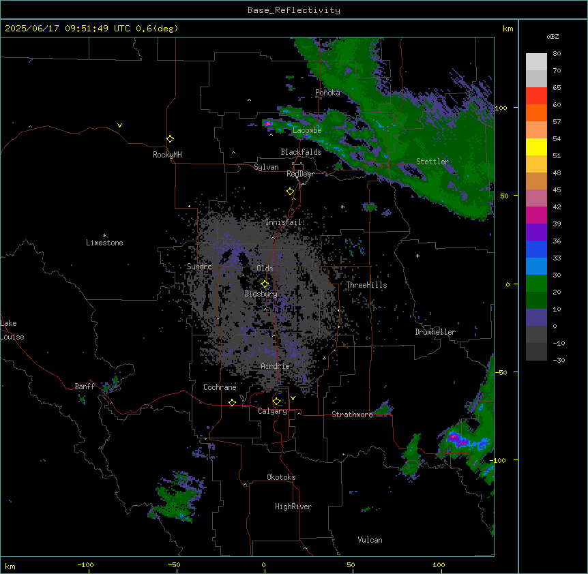Click the ThreeHills label
Image resolution: width=588 pixels, height=574 pixels.
pyautogui.click(x=366, y=285)
